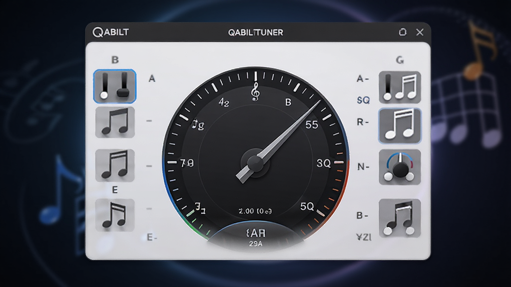Click the E- label at bottom left

click(152, 237)
